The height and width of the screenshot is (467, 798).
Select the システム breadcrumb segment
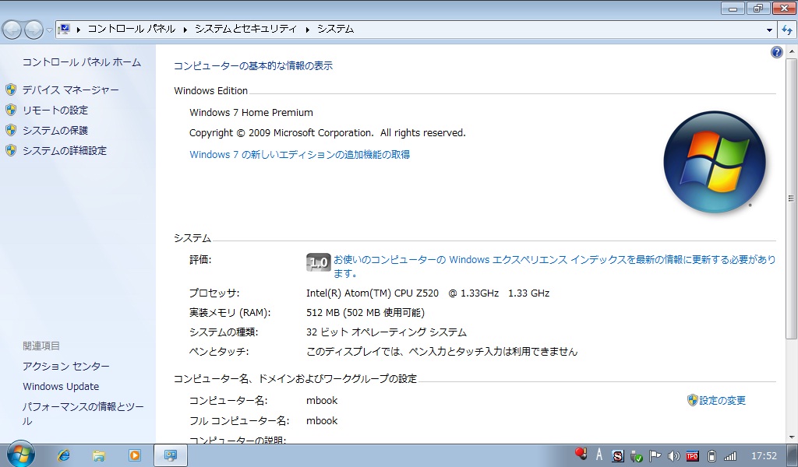[335, 29]
